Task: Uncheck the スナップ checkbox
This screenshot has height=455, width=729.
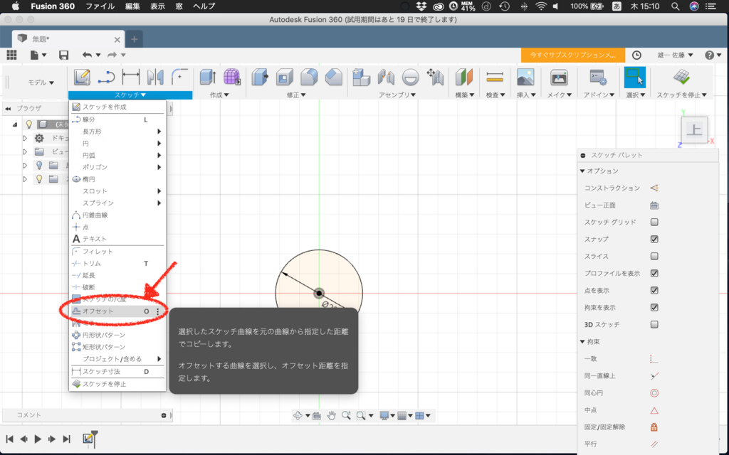Action: [x=654, y=239]
